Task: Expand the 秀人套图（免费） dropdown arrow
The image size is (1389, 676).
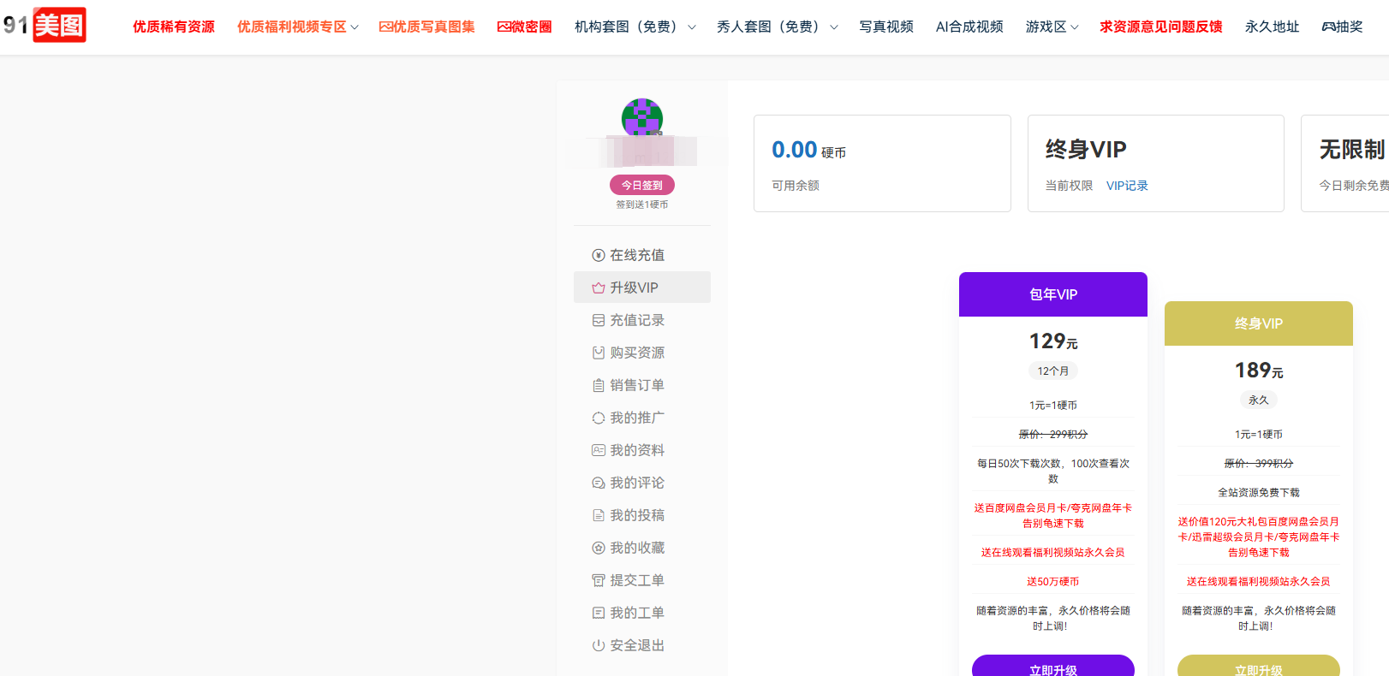Action: 834,27
